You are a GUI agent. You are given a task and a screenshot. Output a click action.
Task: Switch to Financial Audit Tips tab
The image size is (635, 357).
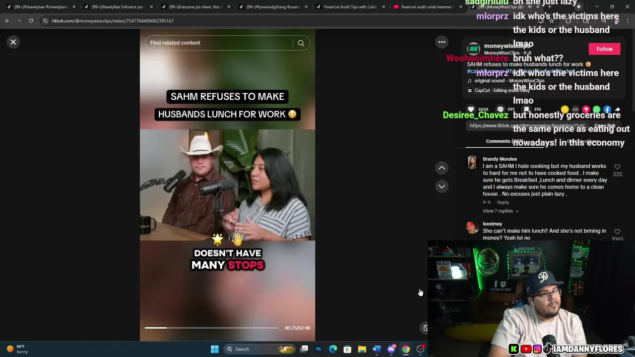point(350,7)
